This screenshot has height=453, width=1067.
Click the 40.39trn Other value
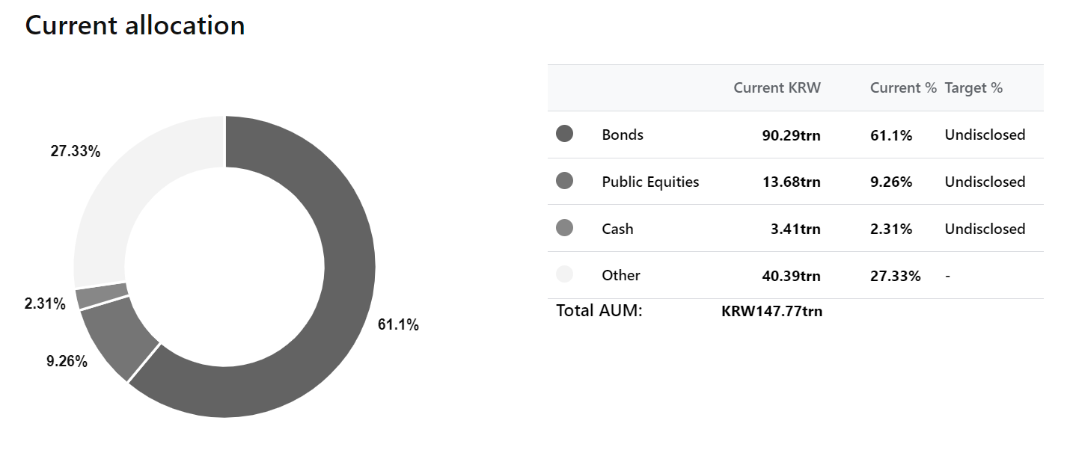[792, 276]
